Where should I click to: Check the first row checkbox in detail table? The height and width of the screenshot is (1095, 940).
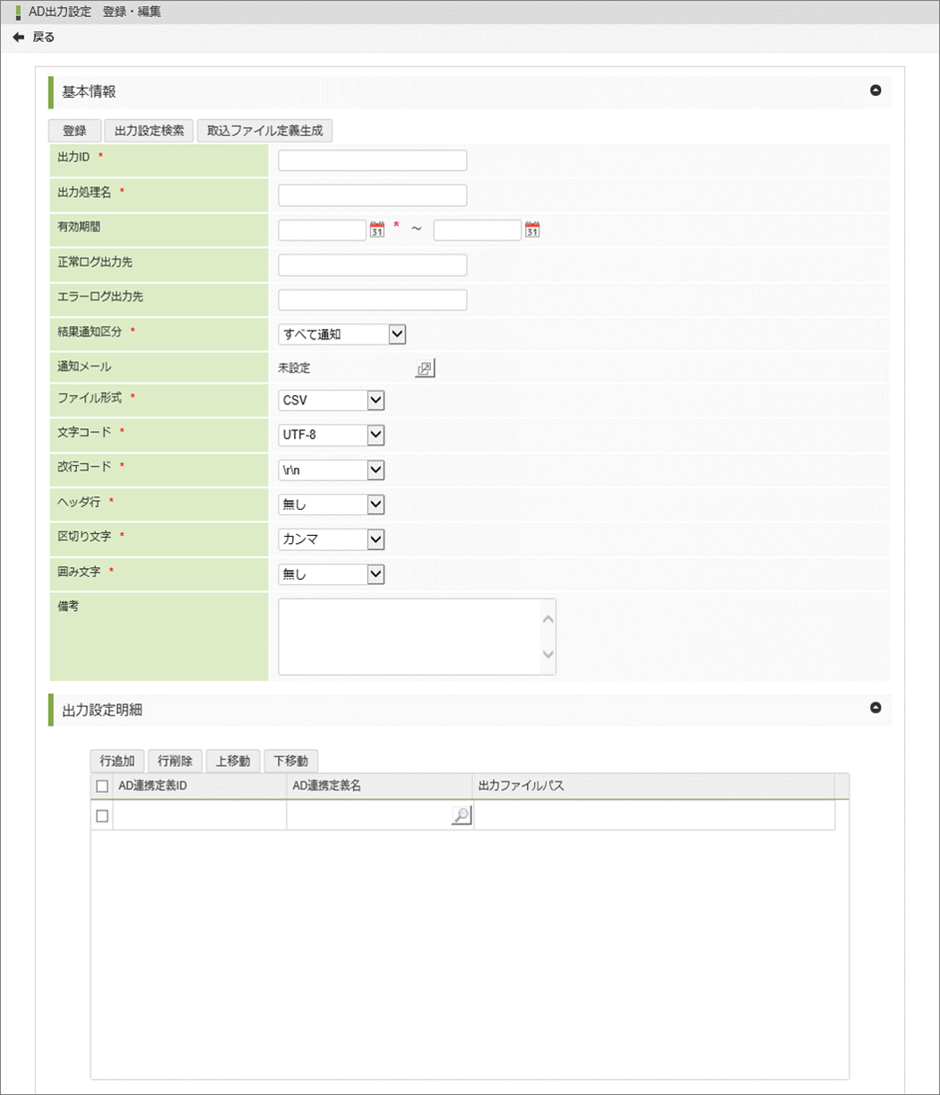[102, 816]
